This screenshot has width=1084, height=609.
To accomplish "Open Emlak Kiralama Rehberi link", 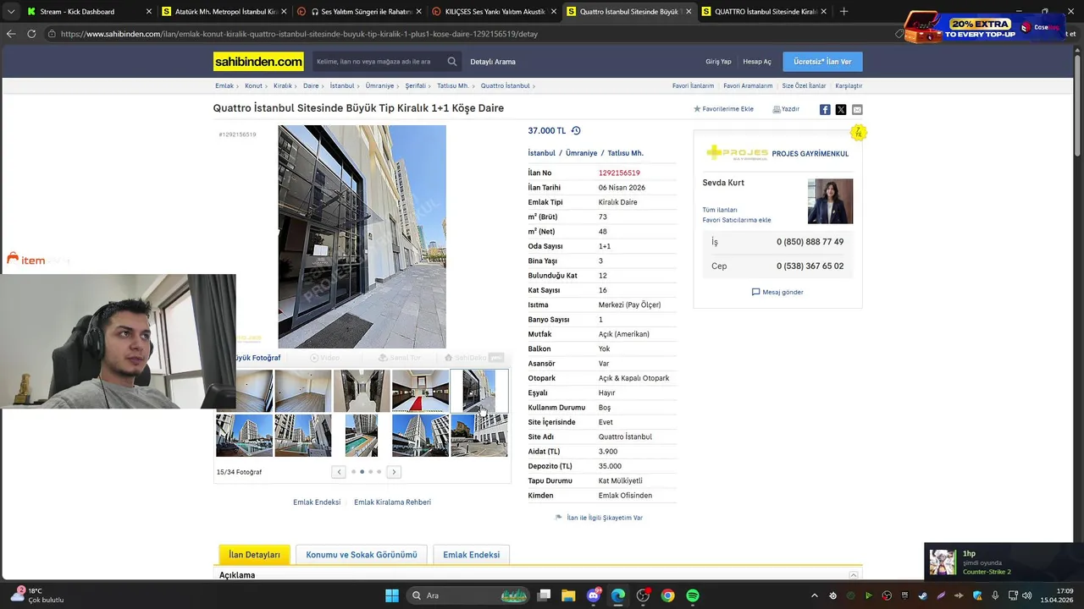I will (x=392, y=502).
